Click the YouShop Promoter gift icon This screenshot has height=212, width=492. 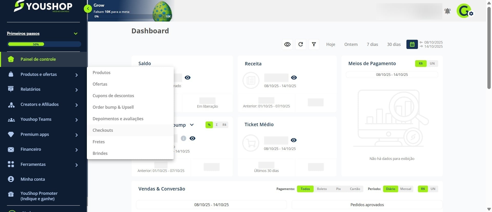pyautogui.click(x=11, y=194)
